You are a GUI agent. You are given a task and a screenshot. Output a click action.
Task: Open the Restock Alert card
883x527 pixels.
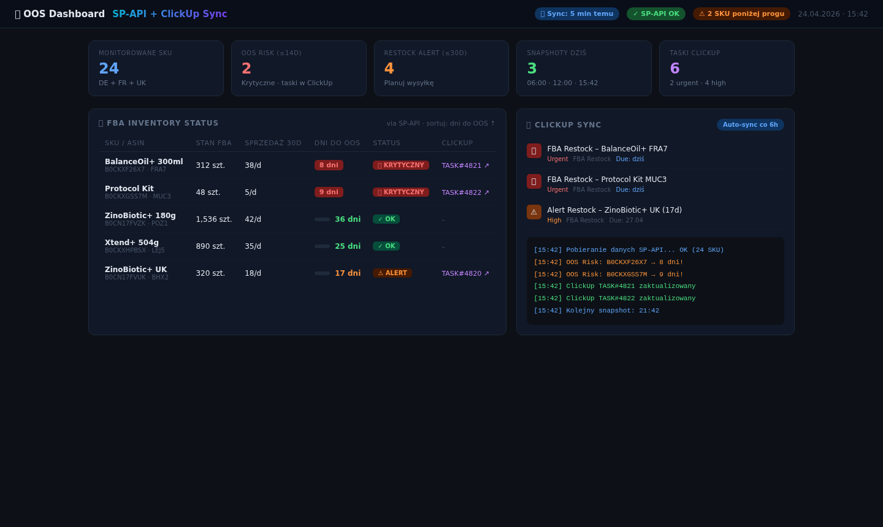click(x=442, y=68)
